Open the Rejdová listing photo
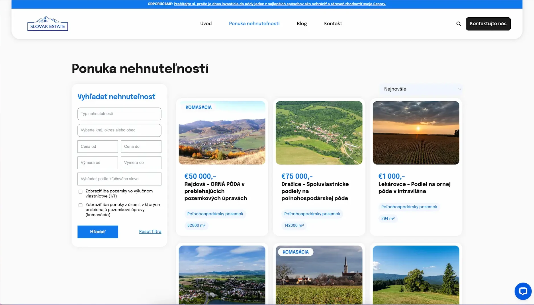The height and width of the screenshot is (305, 534). [x=222, y=133]
